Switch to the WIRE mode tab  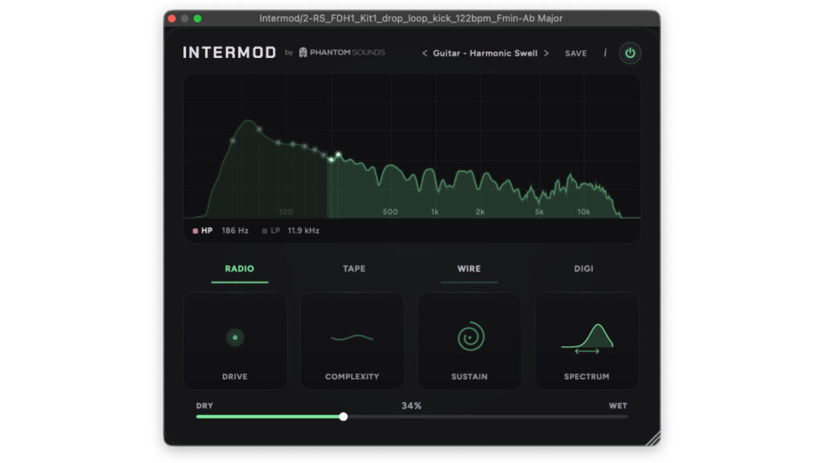469,268
